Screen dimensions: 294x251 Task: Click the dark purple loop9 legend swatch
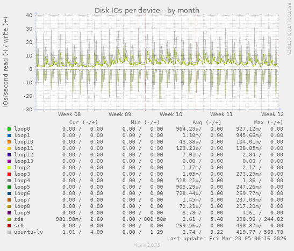pos(9,213)
